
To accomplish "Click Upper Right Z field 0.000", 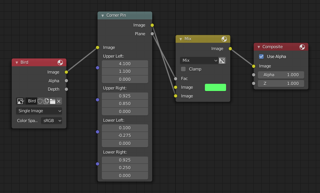I will coord(125,111).
